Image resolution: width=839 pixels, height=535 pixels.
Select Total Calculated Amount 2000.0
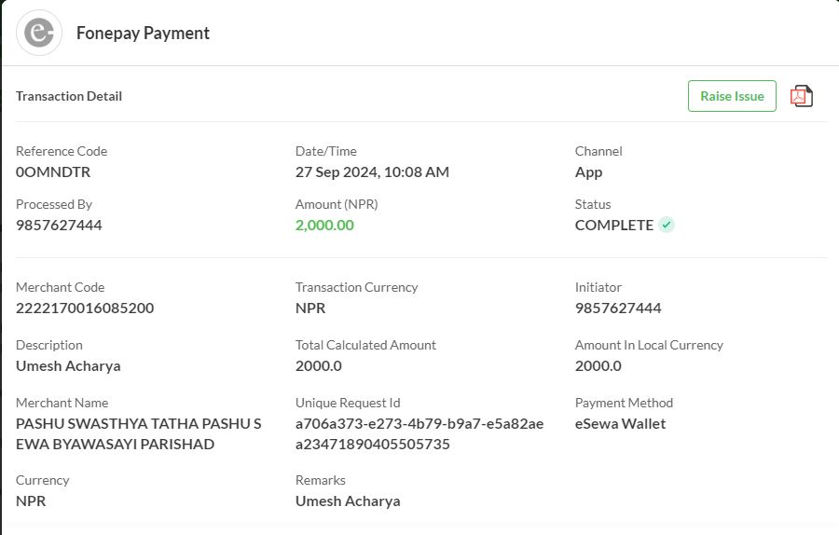click(319, 366)
